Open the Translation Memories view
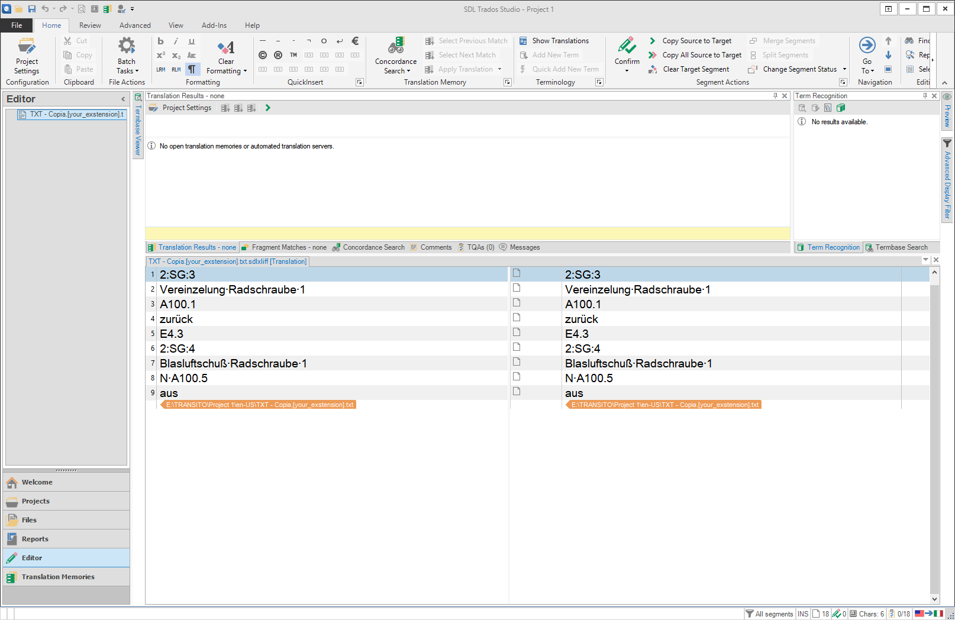The image size is (955, 620). pos(66,577)
